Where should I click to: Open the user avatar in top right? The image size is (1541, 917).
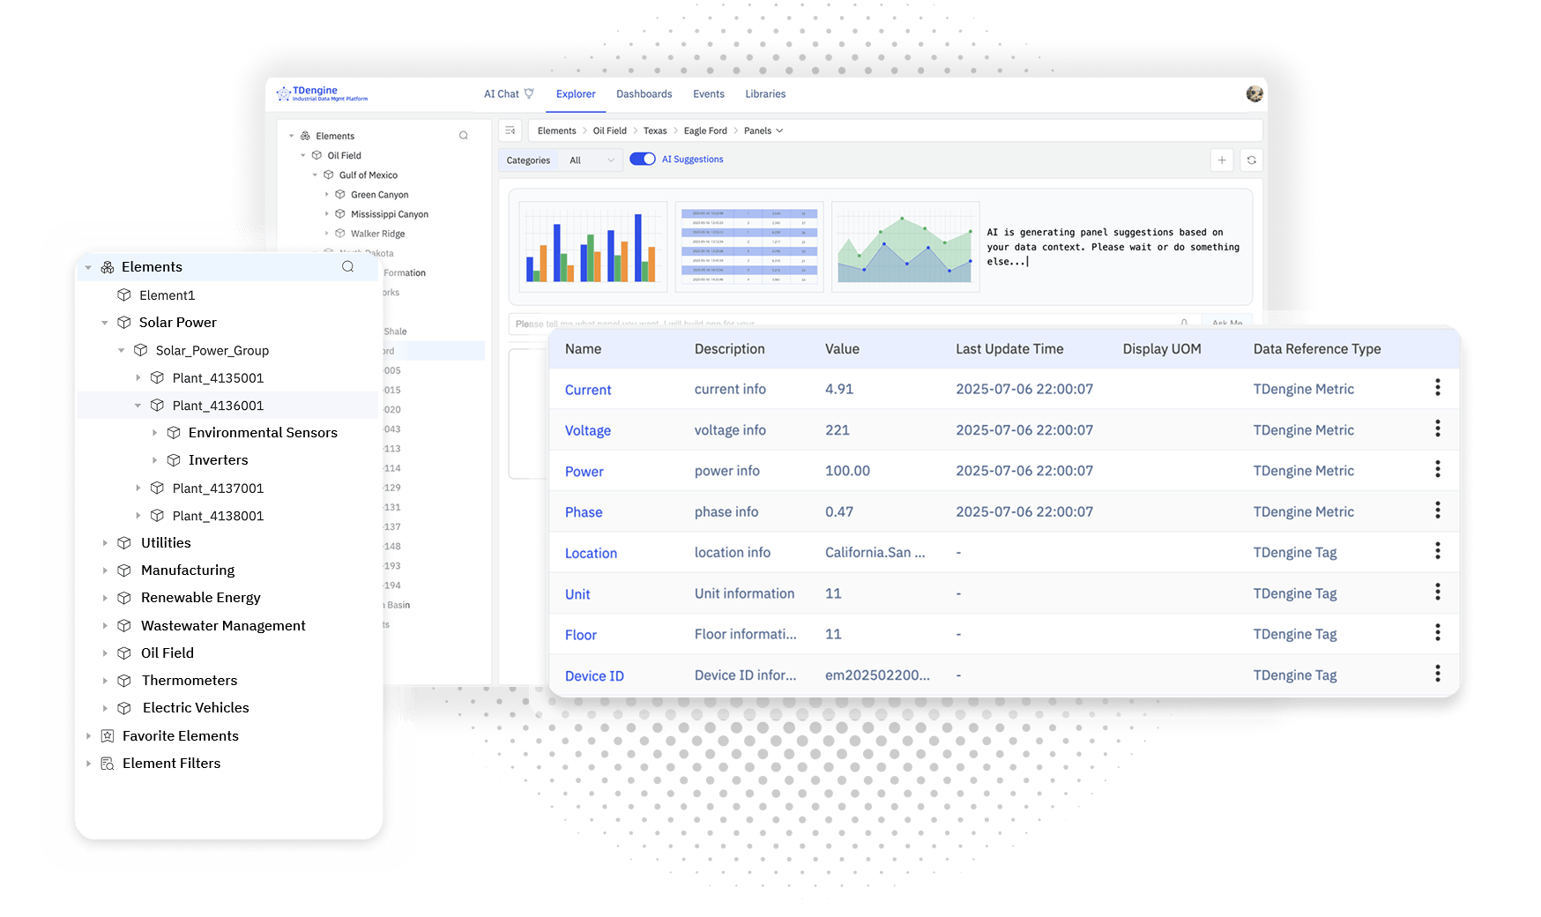tap(1254, 93)
